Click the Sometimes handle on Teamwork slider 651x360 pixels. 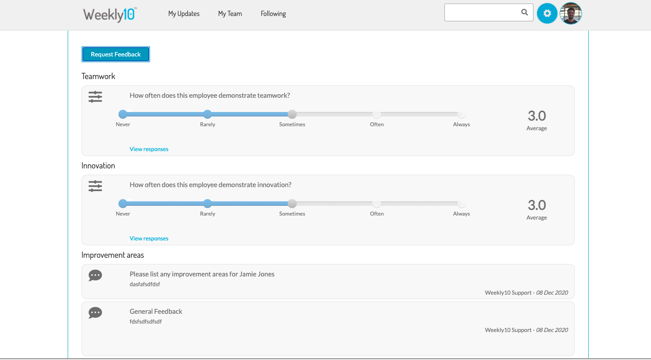292,114
